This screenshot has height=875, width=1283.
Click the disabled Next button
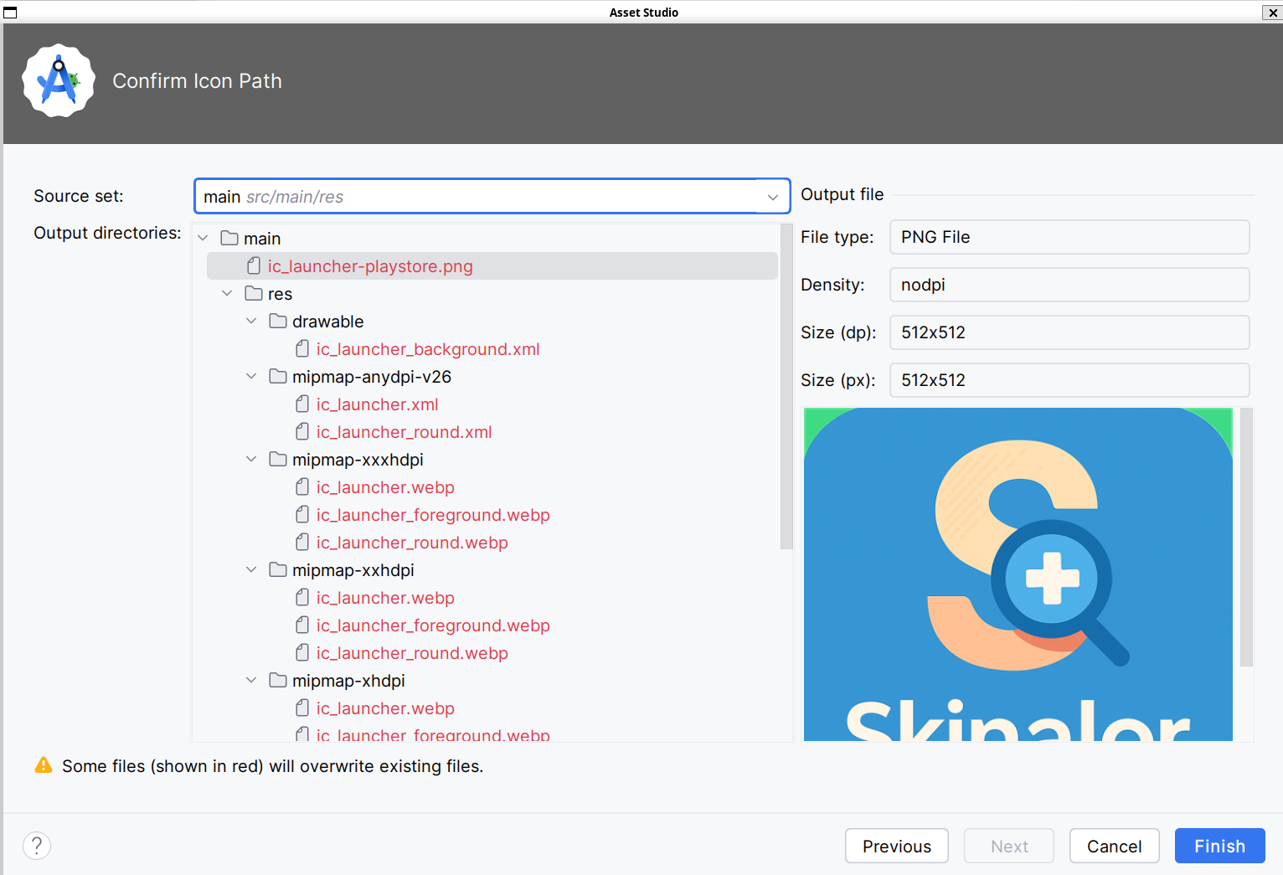click(1009, 846)
